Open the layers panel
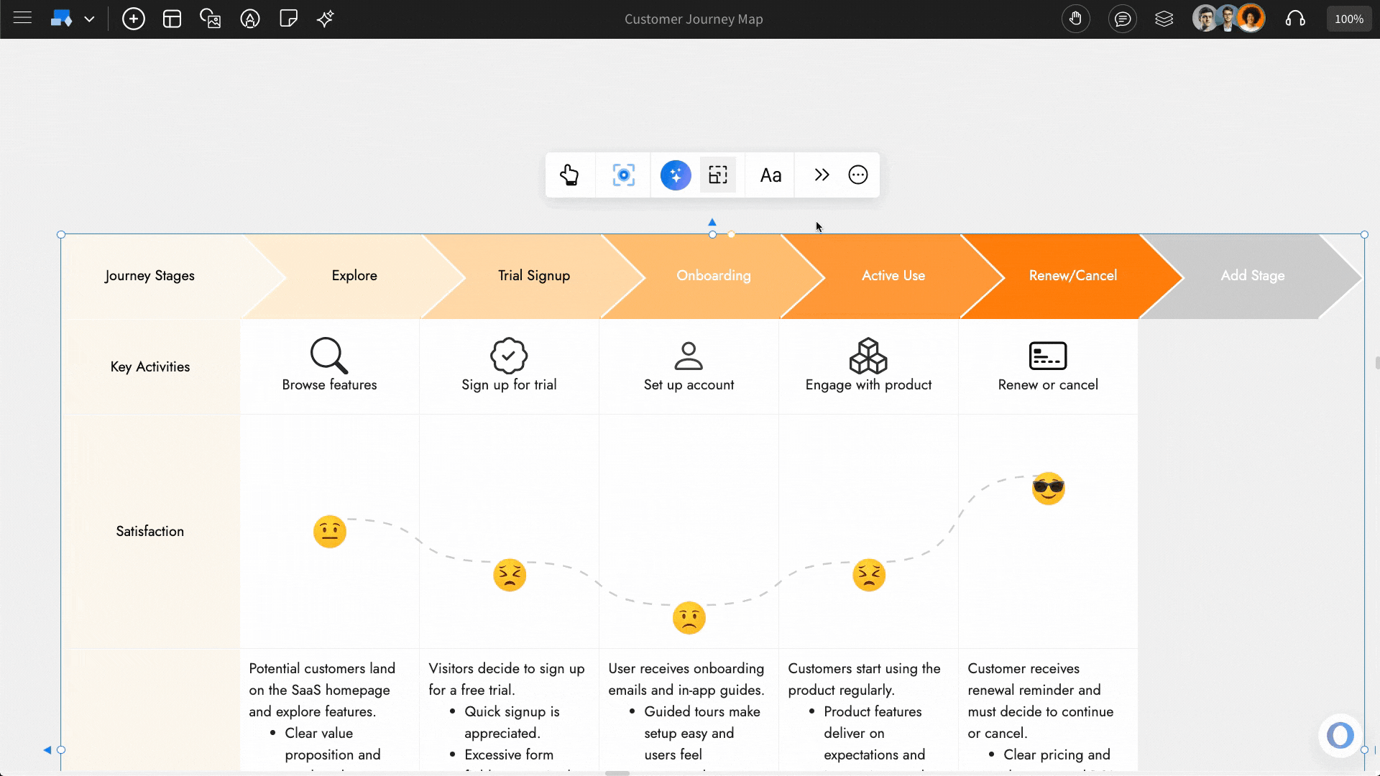Screen dimensions: 1380x776 [x=1164, y=19]
